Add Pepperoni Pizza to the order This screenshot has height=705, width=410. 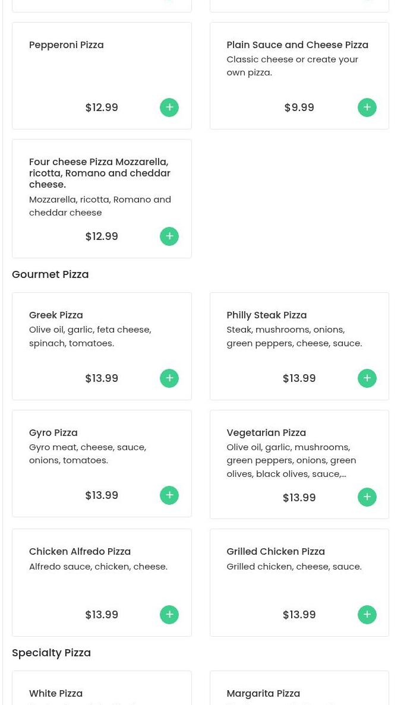click(x=169, y=108)
